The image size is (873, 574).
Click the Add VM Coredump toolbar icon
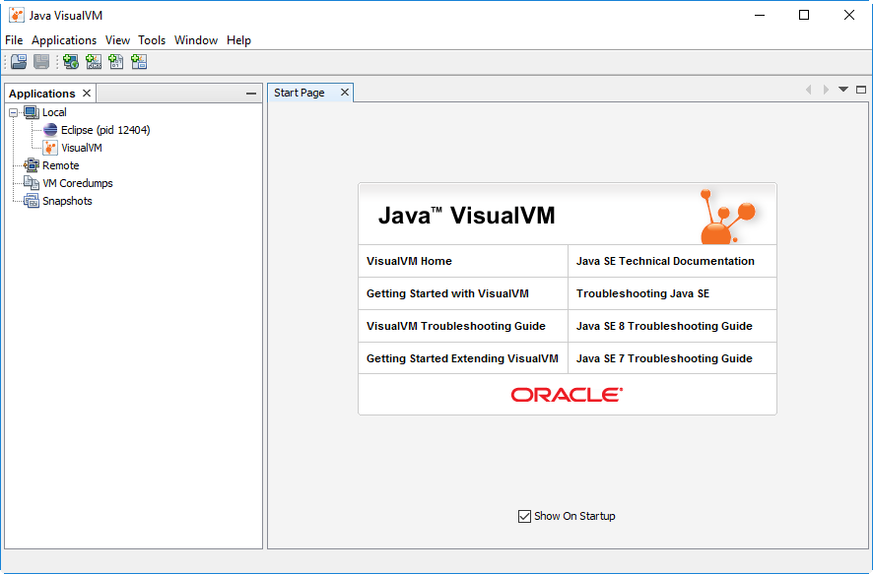click(116, 62)
